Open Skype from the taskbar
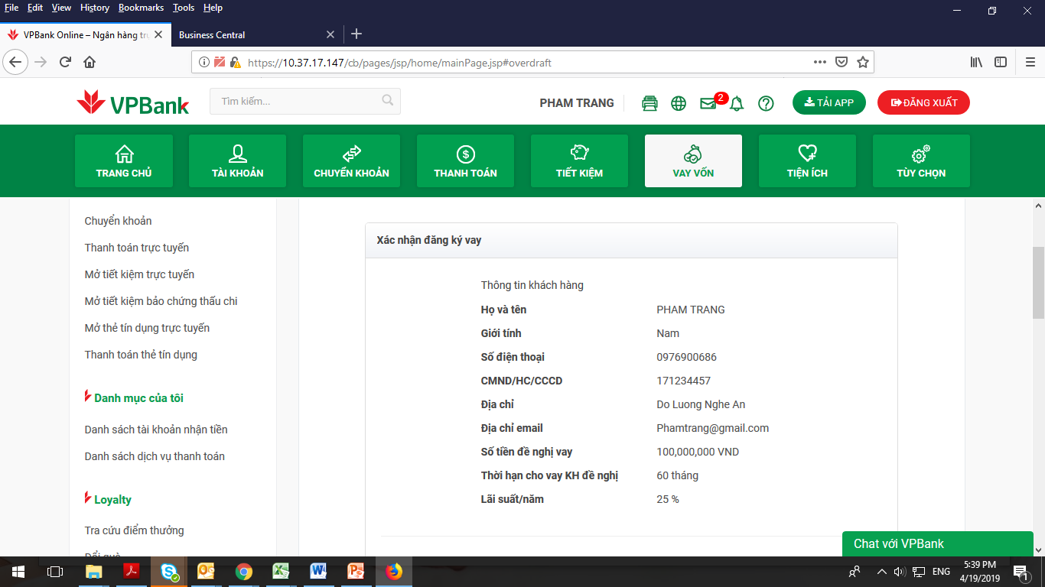1045x587 pixels. [169, 572]
